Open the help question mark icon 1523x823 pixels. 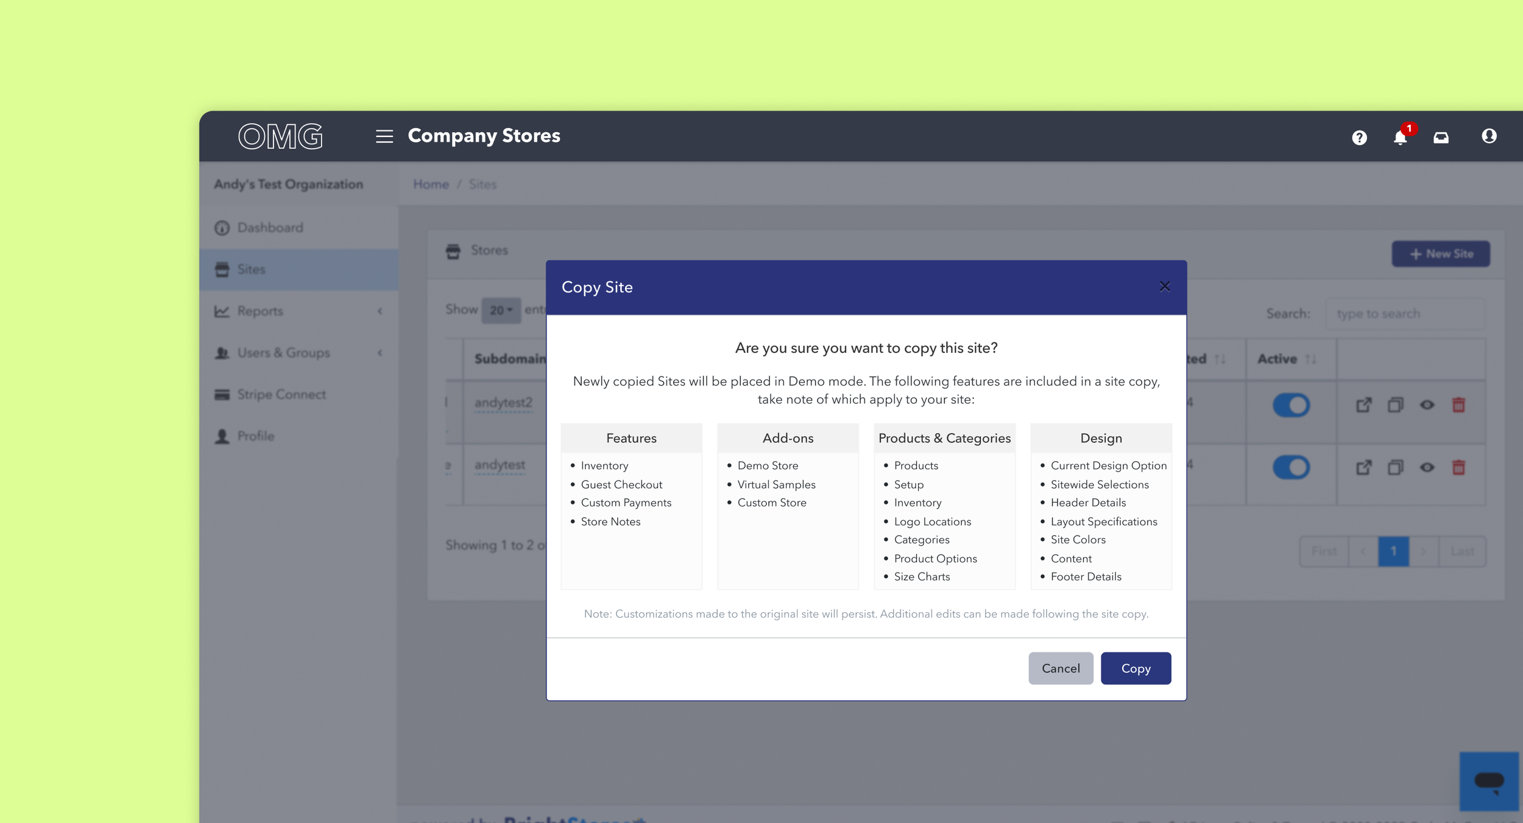(1359, 137)
